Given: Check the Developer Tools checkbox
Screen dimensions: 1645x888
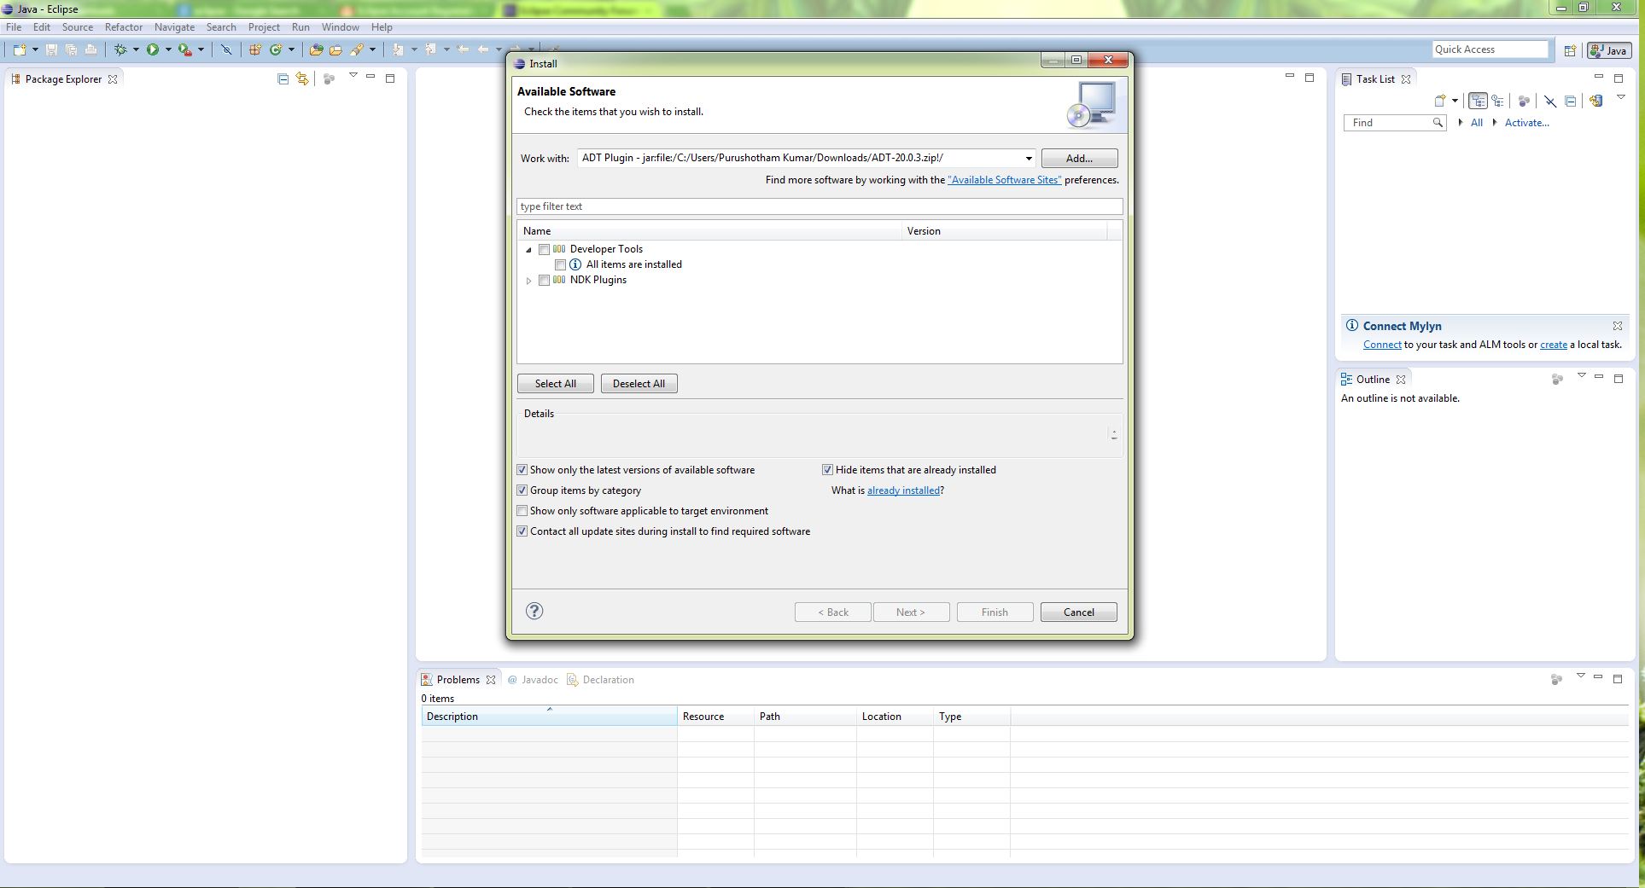Looking at the screenshot, I should [x=544, y=250].
